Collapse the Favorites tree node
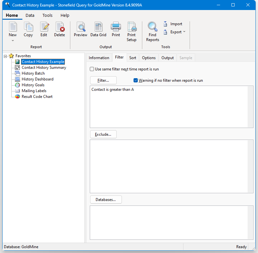Viewport: 258px width, 253px height. [x=5, y=56]
